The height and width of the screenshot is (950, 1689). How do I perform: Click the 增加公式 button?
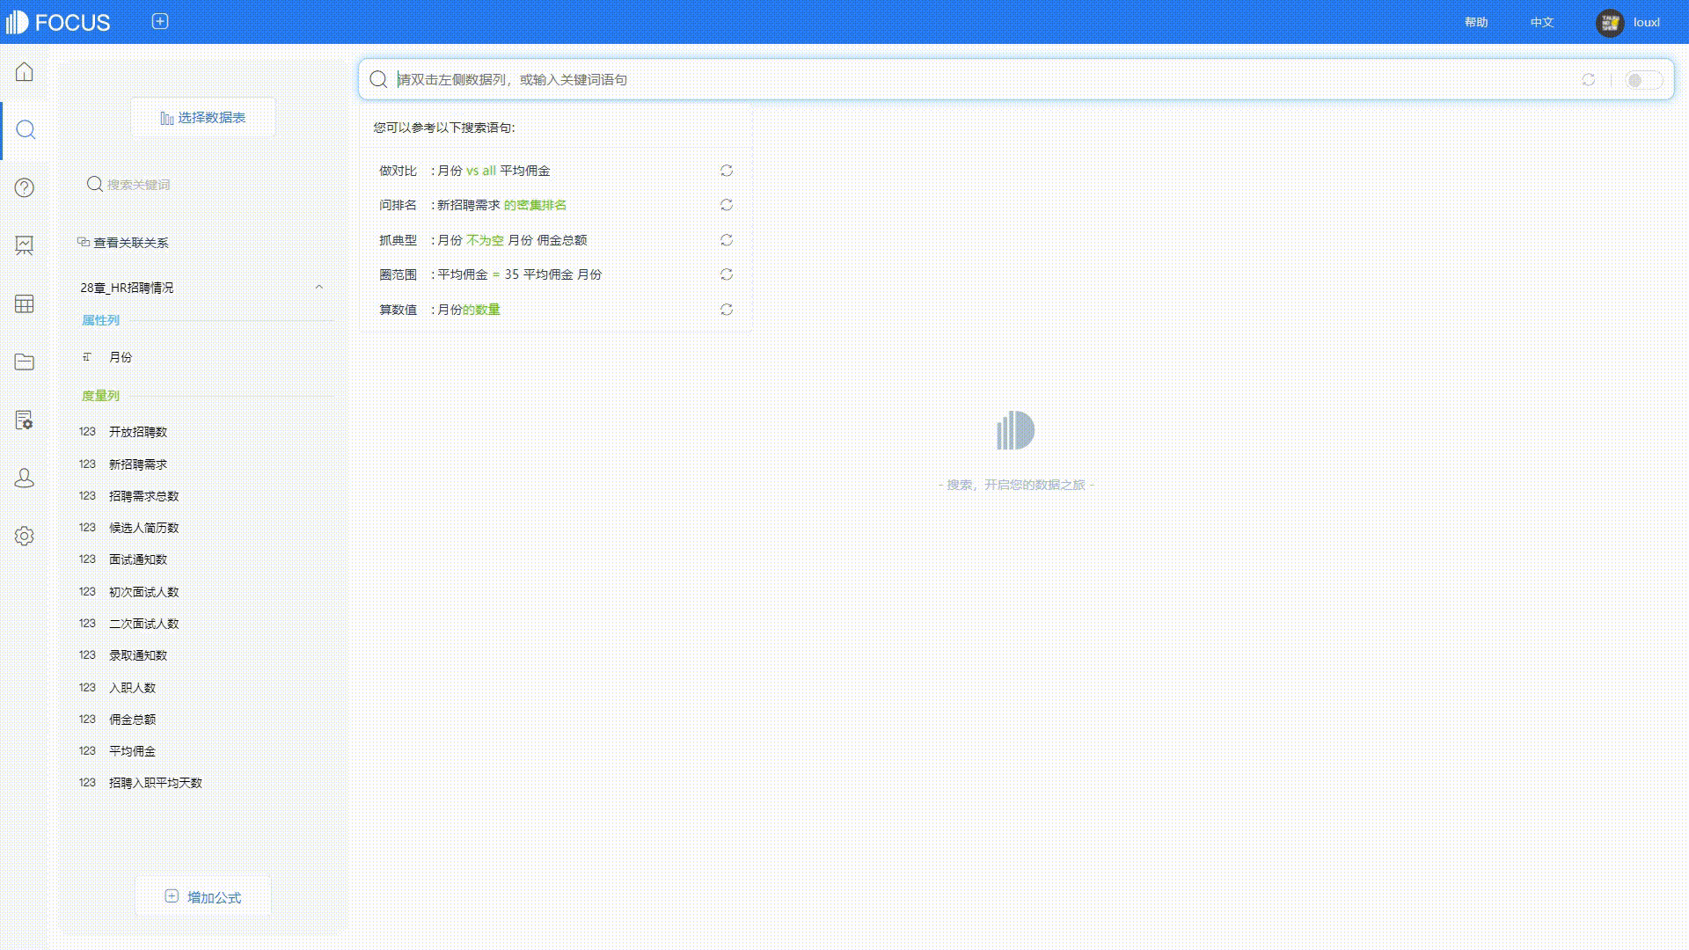pos(203,897)
